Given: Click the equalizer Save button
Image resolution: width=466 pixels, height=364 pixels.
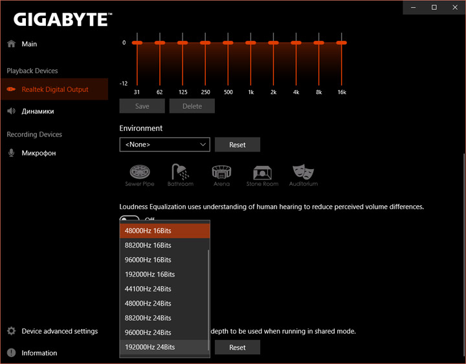Looking at the screenshot, I should [142, 106].
